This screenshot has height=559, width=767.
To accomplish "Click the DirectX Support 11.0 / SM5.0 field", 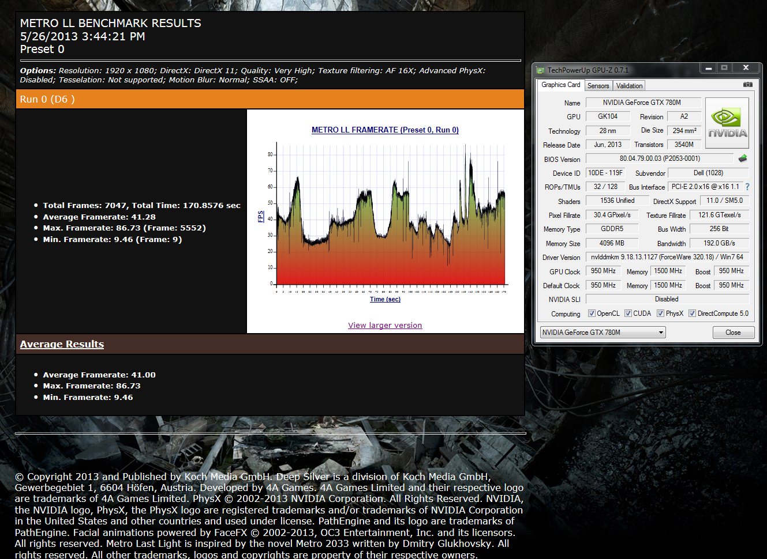I will [x=724, y=201].
